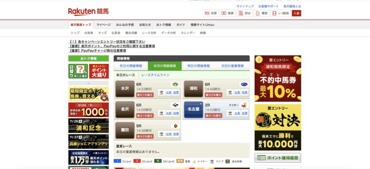Open the オッズ submenu item
Screen dimensions: 370x169
(102, 33)
